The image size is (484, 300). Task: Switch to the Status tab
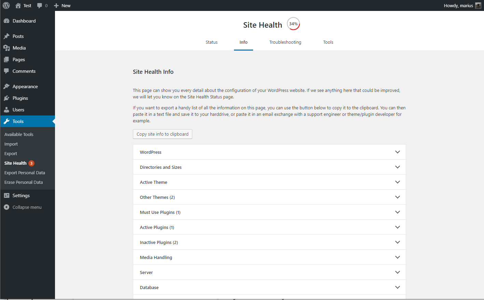[x=211, y=42]
